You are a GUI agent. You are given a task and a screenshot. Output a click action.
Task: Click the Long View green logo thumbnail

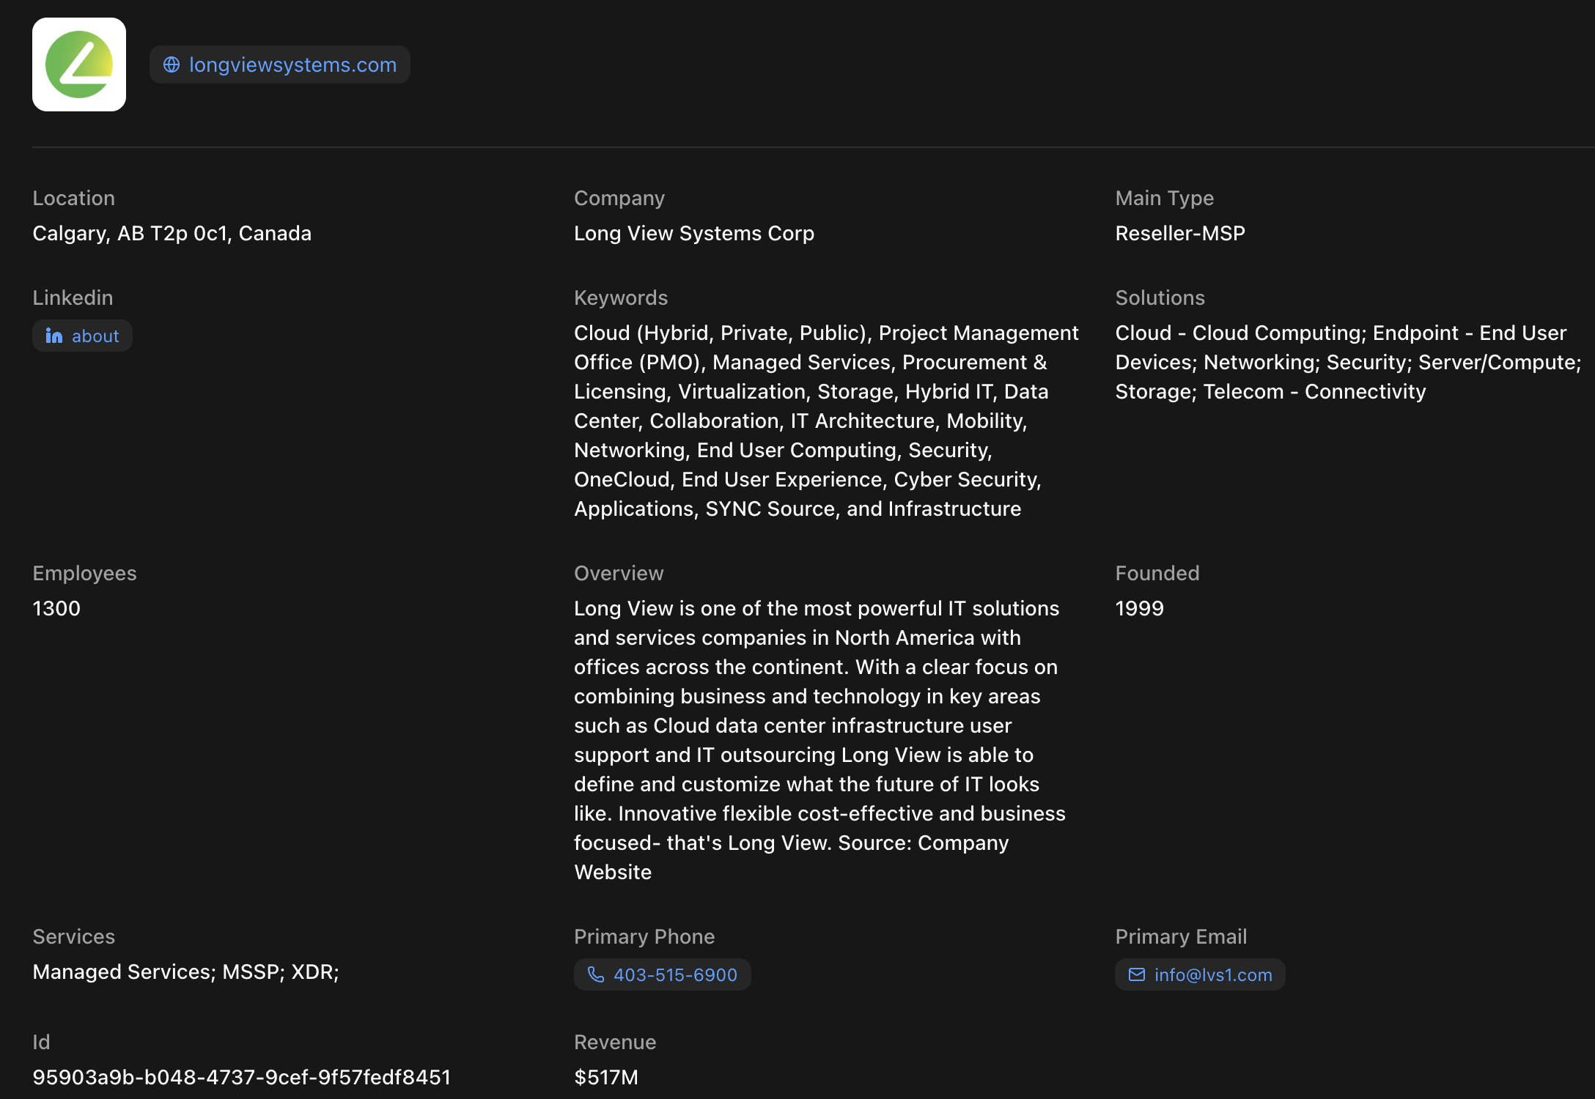(x=79, y=64)
